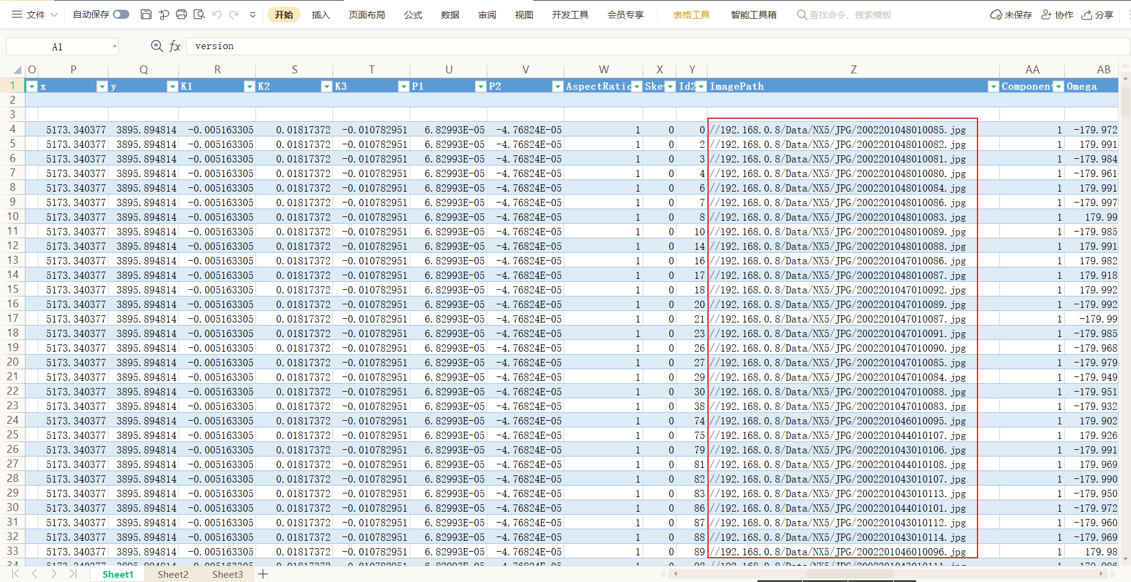Viewport: 1131px width, 582px height.
Task: Open the filter dropdown for K1
Action: point(249,87)
